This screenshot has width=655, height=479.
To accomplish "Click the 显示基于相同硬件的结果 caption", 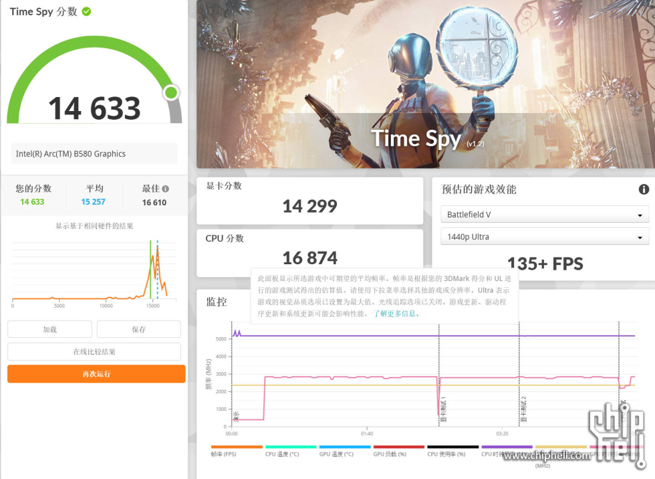I will coord(94,226).
